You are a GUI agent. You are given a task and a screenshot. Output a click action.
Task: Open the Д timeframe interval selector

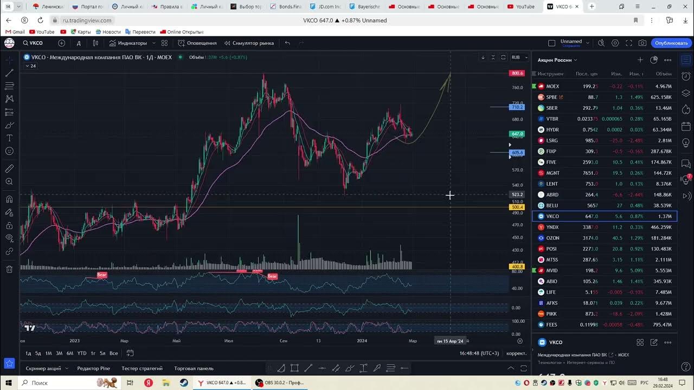click(79, 43)
